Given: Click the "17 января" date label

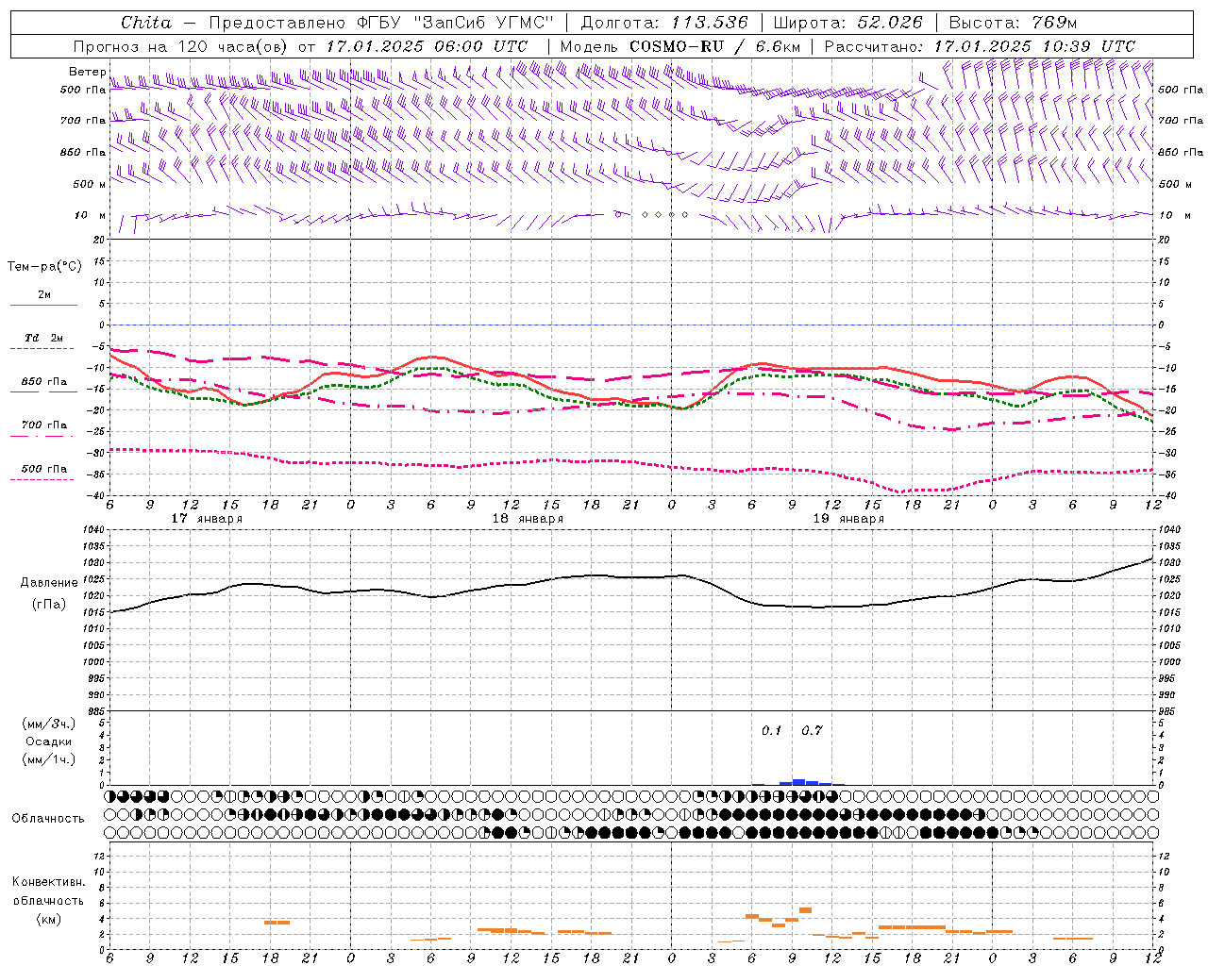Looking at the screenshot, I should coord(207,519).
